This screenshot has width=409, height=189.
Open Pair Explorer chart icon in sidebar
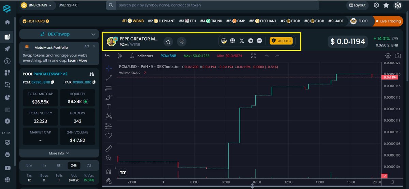tap(7, 37)
